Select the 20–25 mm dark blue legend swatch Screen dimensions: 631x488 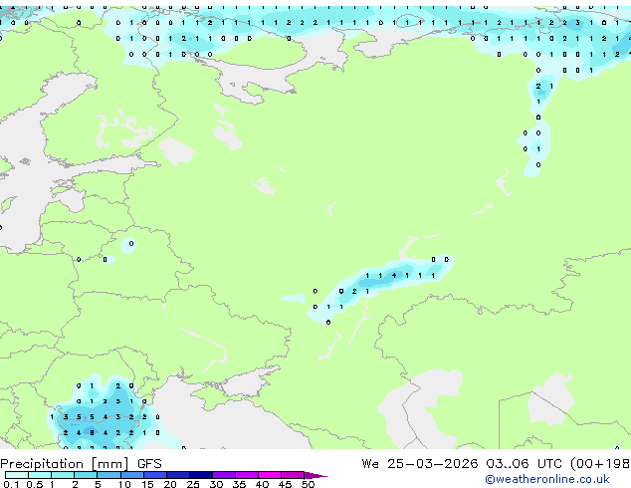point(178,475)
